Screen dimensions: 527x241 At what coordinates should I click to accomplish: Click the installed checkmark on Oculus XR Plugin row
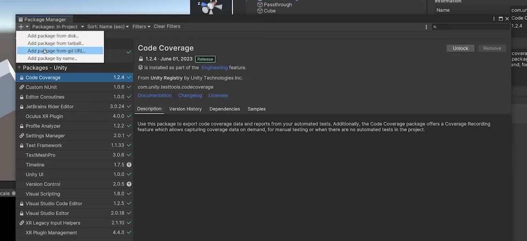coord(129,116)
